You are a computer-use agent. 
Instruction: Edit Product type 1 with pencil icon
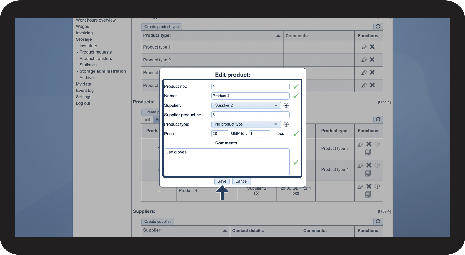coord(364,47)
